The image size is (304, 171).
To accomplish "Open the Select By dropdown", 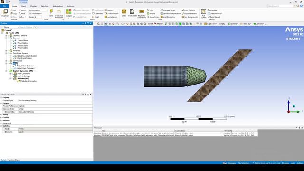I will [x=246, y=24].
